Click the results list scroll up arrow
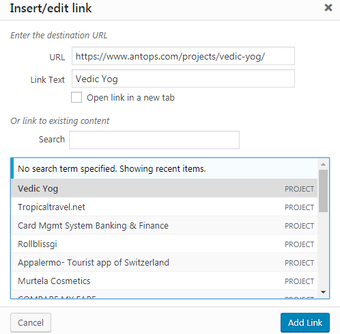The width and height of the screenshot is (340, 334). [x=323, y=164]
